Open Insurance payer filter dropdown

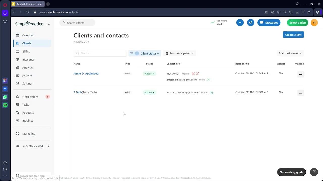180,53
